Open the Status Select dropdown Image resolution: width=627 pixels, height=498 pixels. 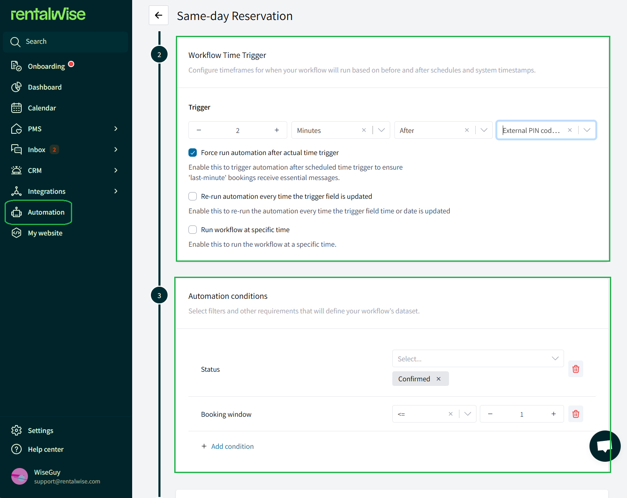478,359
